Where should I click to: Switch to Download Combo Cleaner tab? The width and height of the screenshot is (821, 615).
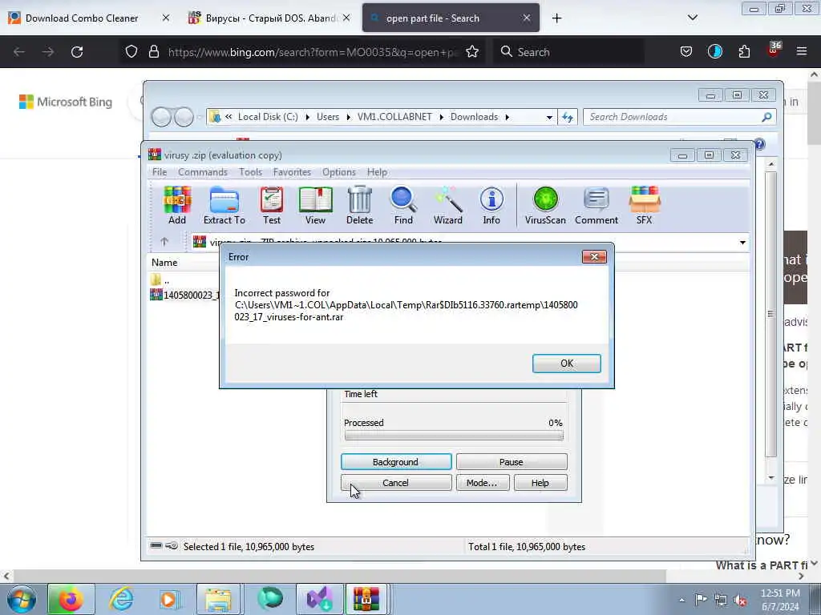[82, 18]
